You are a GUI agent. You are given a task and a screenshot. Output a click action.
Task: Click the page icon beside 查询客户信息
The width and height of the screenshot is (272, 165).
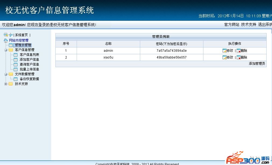[16, 64]
